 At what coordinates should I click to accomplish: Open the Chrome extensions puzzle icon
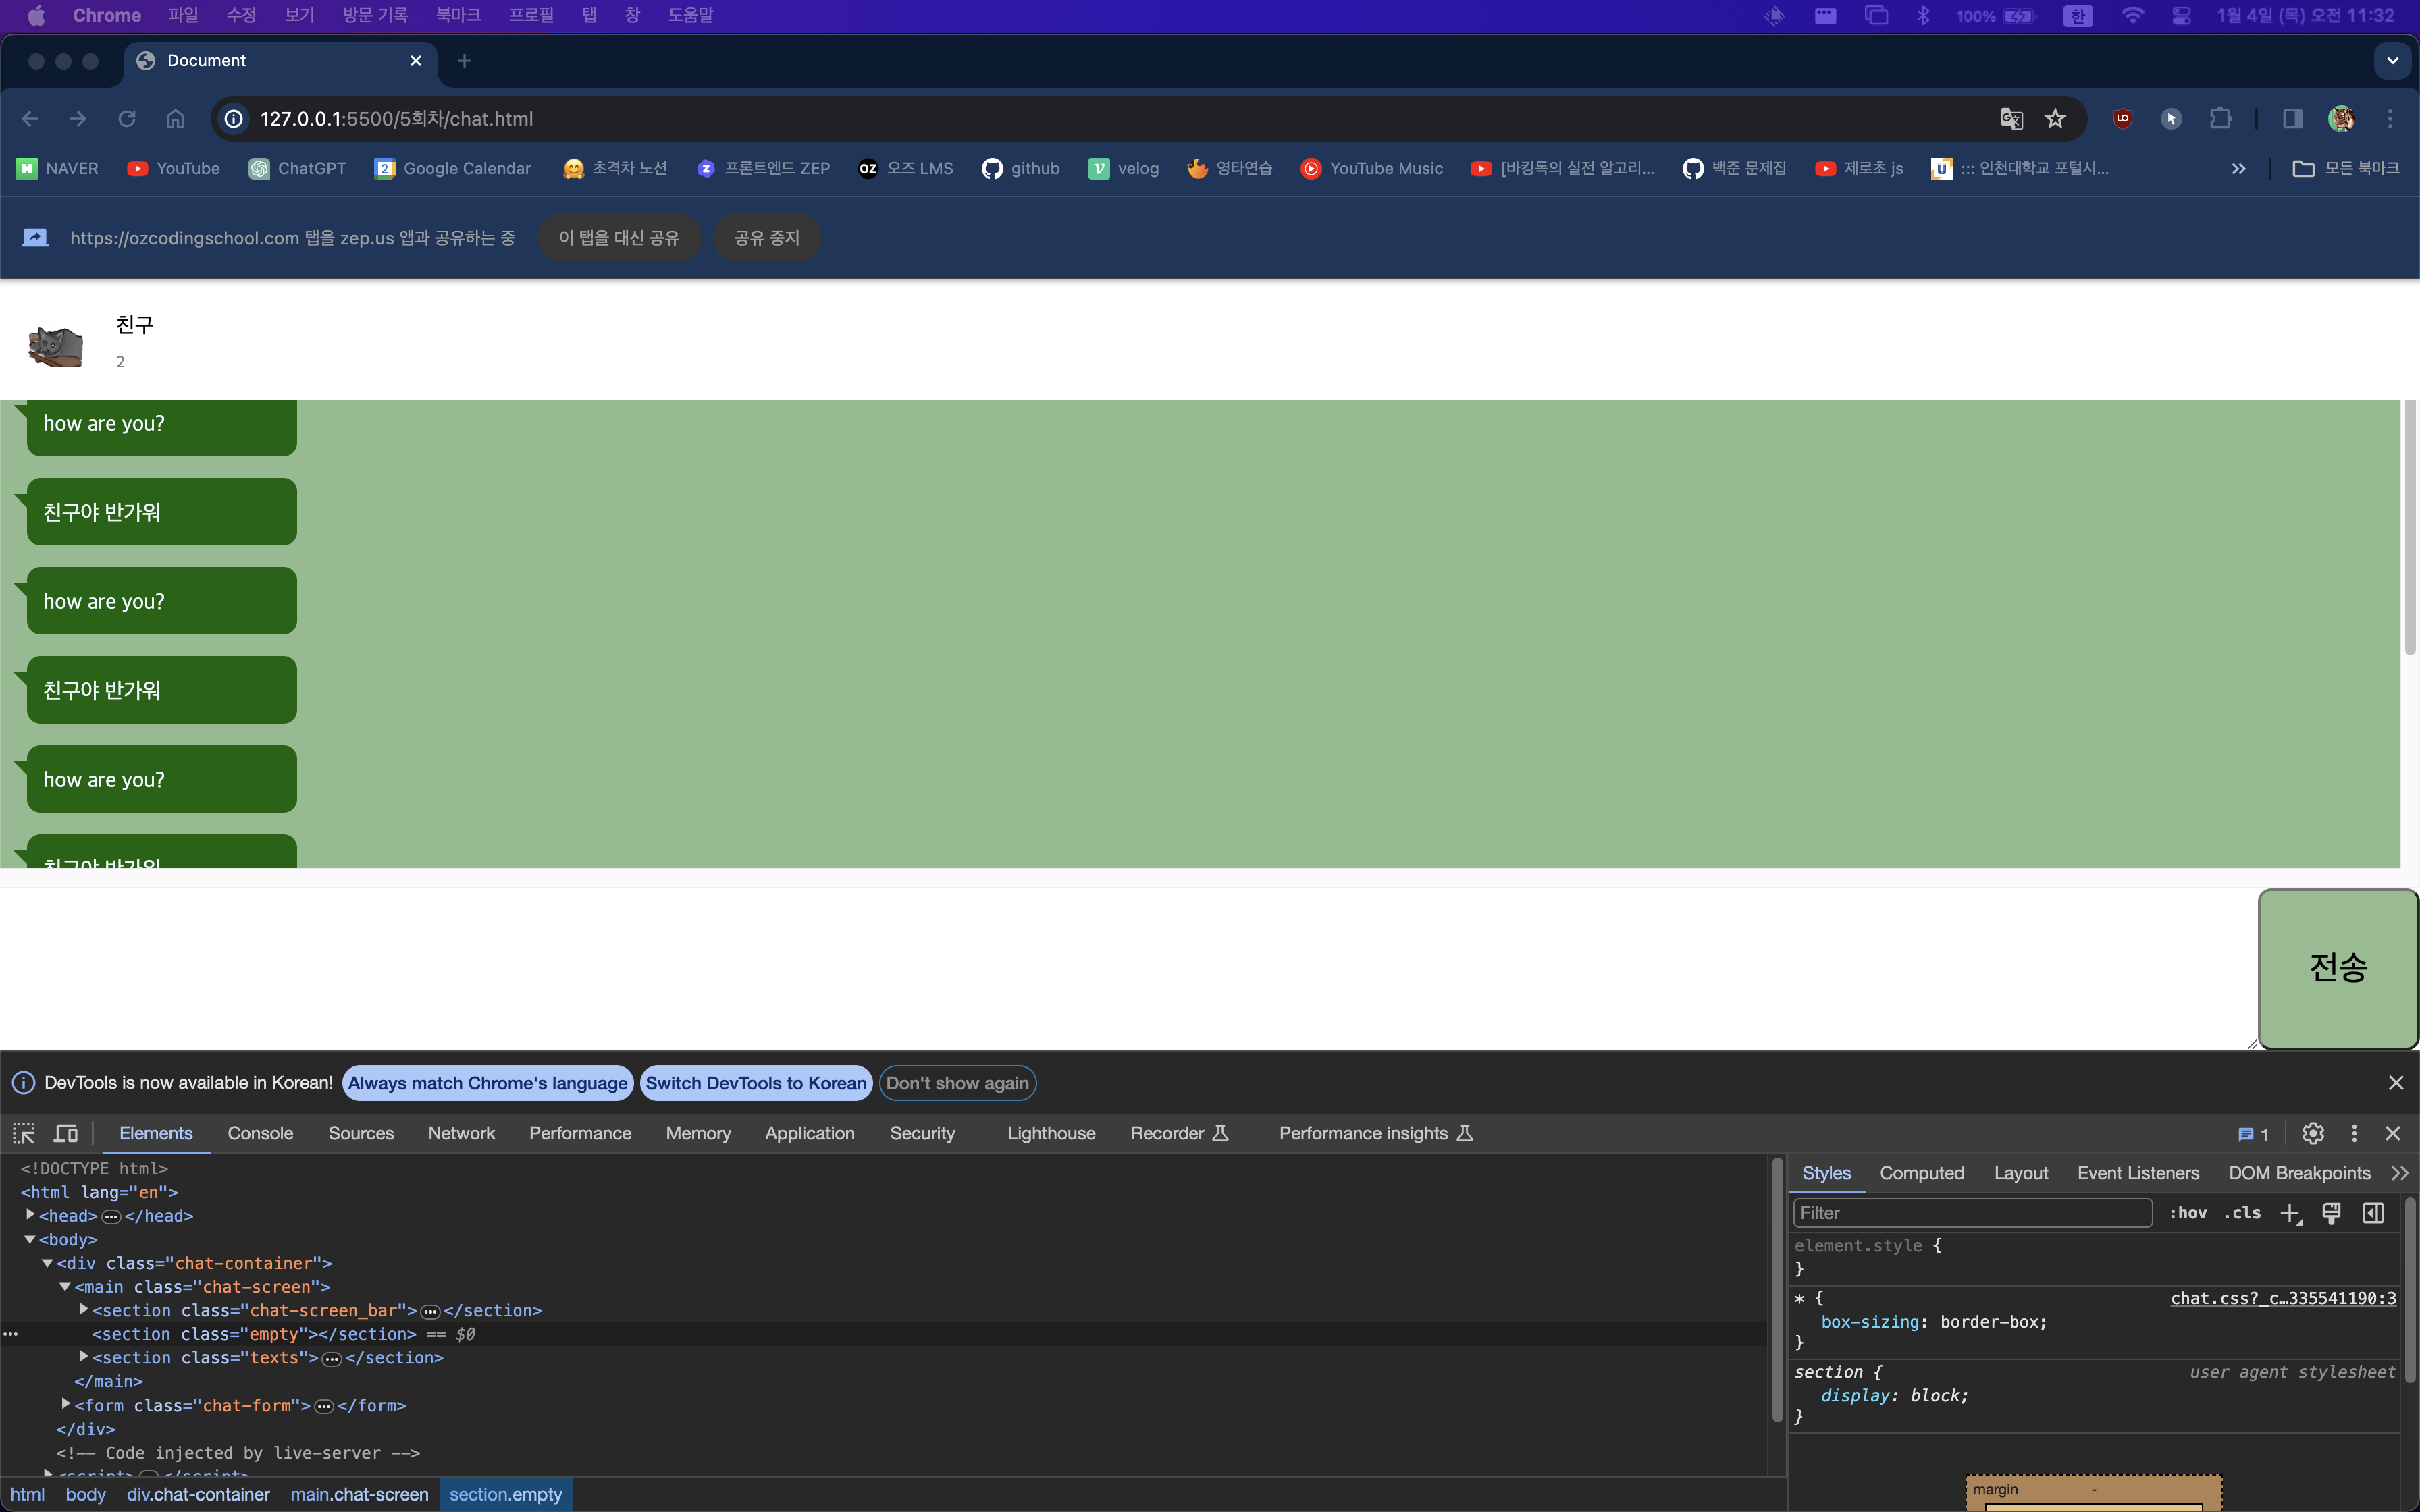click(2220, 119)
